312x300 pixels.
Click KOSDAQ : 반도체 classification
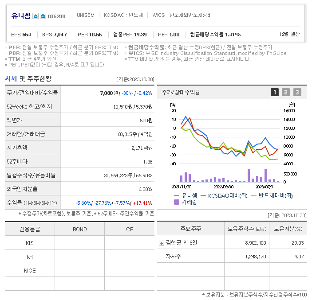[123, 16]
